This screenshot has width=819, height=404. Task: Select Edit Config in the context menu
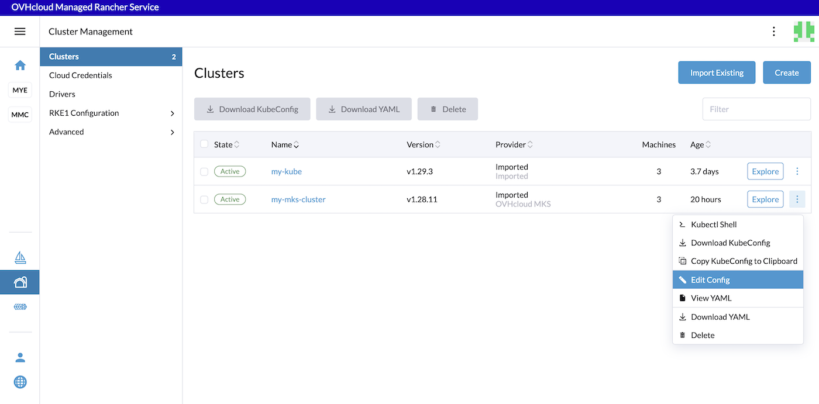[x=711, y=279]
